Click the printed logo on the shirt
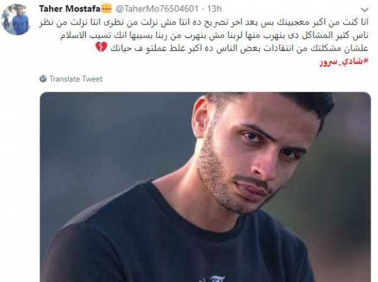This screenshot has width=378, height=282. coord(214,279)
